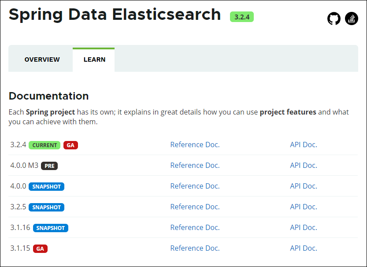Click the SNAPSHOT badge next to 3.1.16
Screen dimensions: 367x267
pyautogui.click(x=51, y=228)
